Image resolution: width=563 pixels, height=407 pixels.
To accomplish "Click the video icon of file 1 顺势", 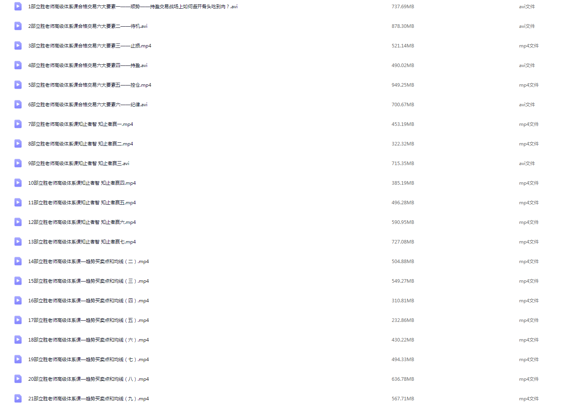I will [18, 6].
